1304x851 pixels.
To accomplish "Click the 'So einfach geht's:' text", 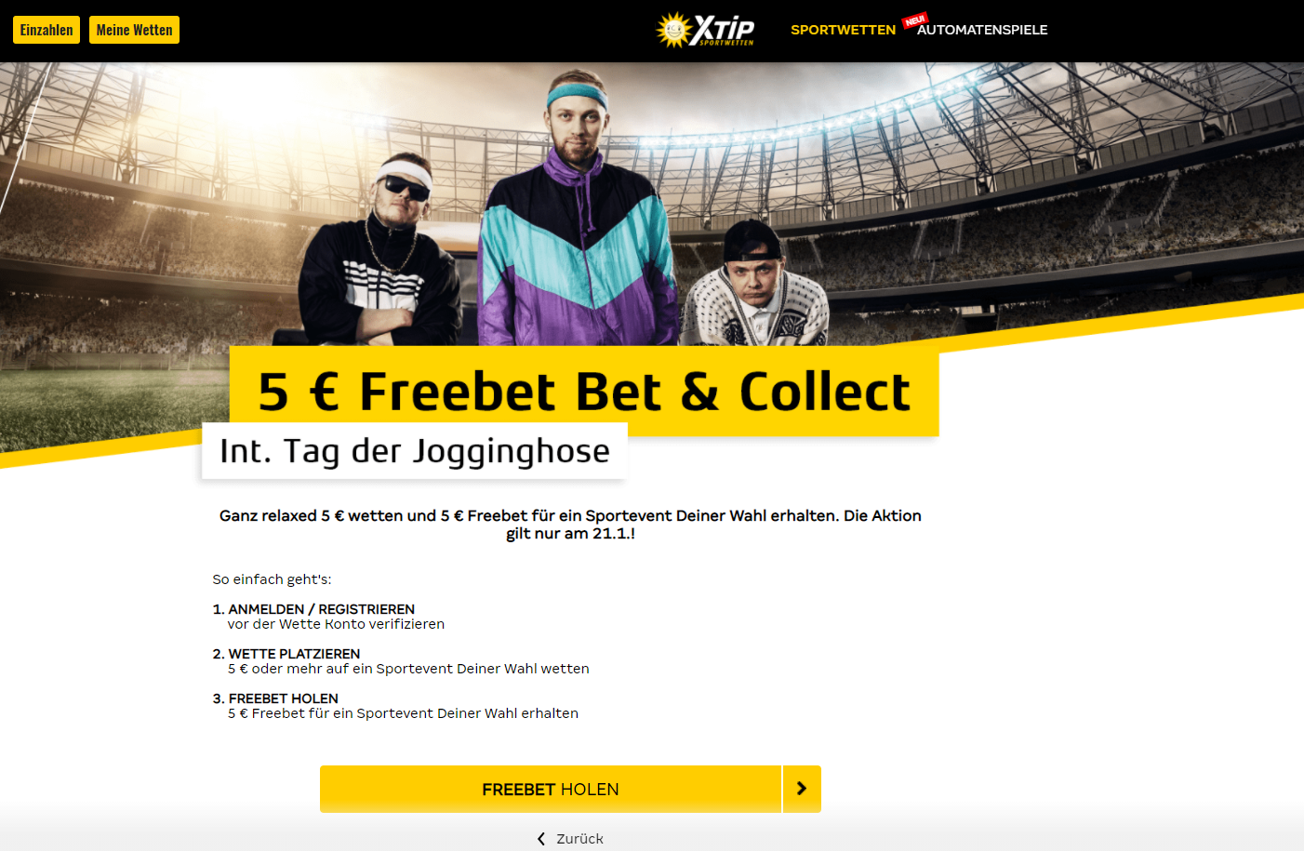I will click(x=272, y=579).
